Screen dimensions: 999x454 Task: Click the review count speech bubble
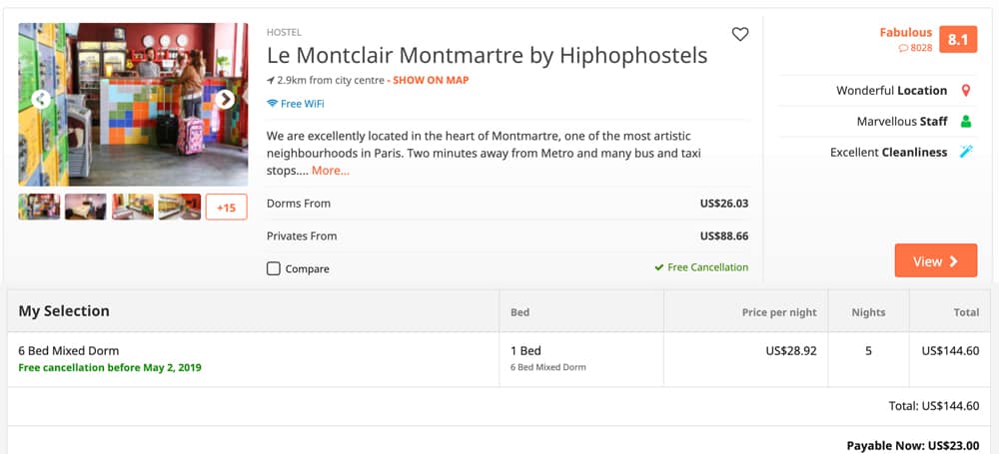pos(903,48)
